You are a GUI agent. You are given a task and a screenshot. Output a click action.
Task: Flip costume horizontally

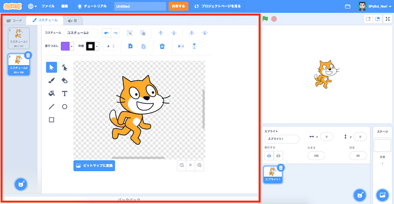181,46
